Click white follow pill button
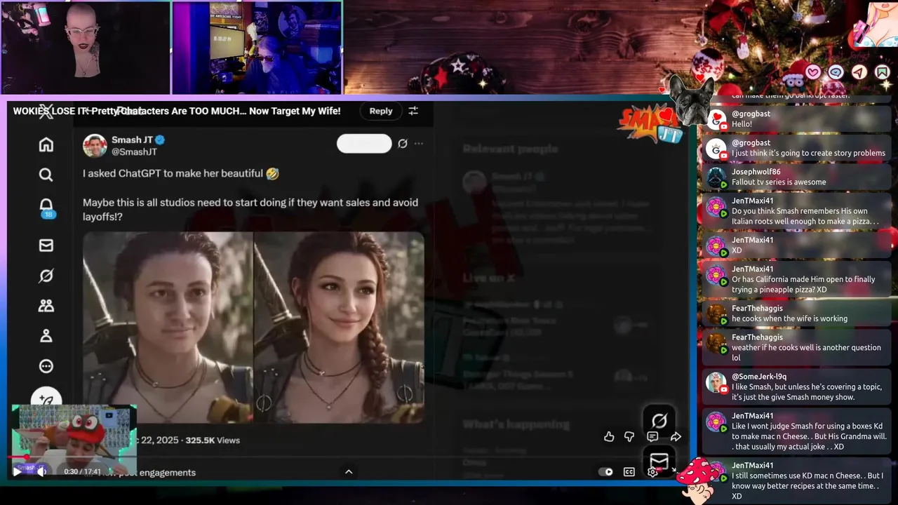The image size is (898, 505). point(364,144)
